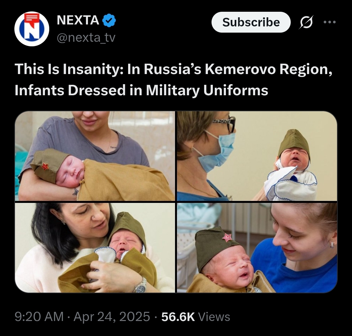Open photo of woman in blue shirt

pyautogui.click(x=257, y=248)
